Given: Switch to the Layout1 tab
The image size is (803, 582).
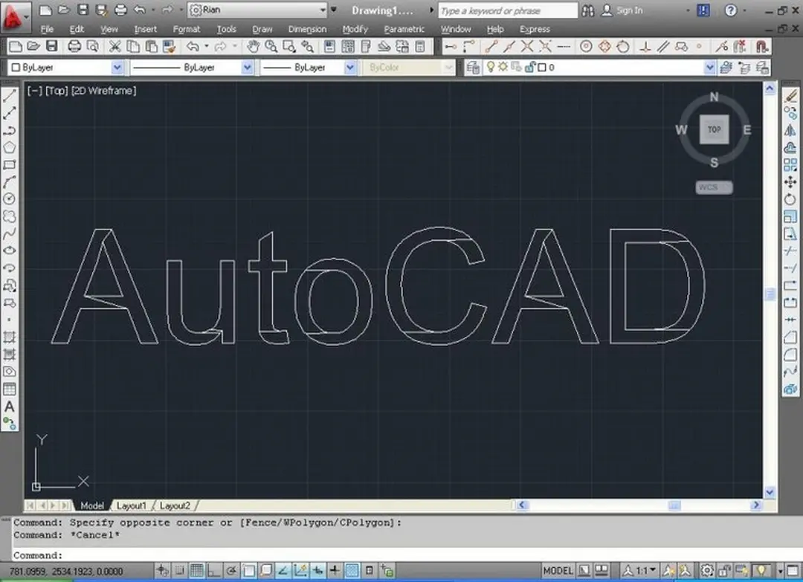Looking at the screenshot, I should (132, 505).
